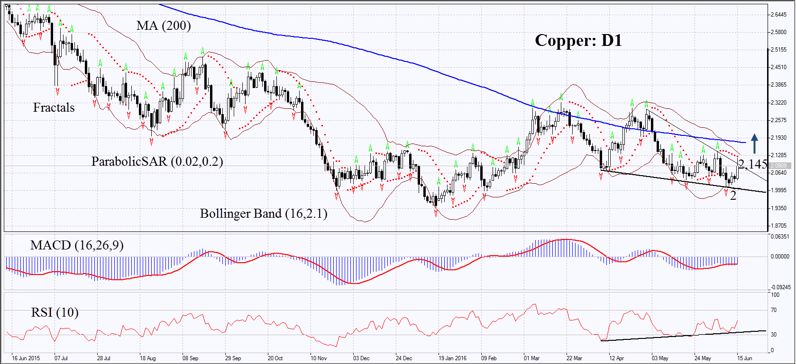The image size is (796, 364).
Task: Select the 1.9995 price axis value
Action: (x=778, y=190)
